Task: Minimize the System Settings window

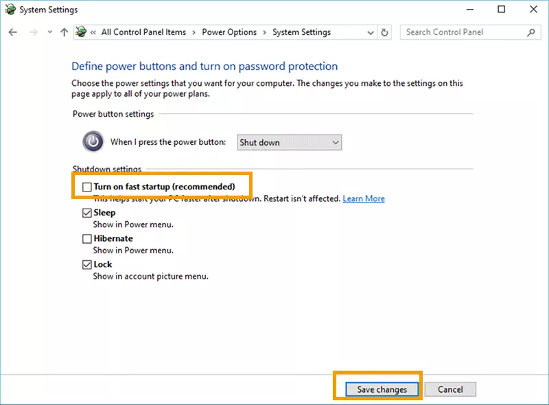Action: [x=470, y=10]
